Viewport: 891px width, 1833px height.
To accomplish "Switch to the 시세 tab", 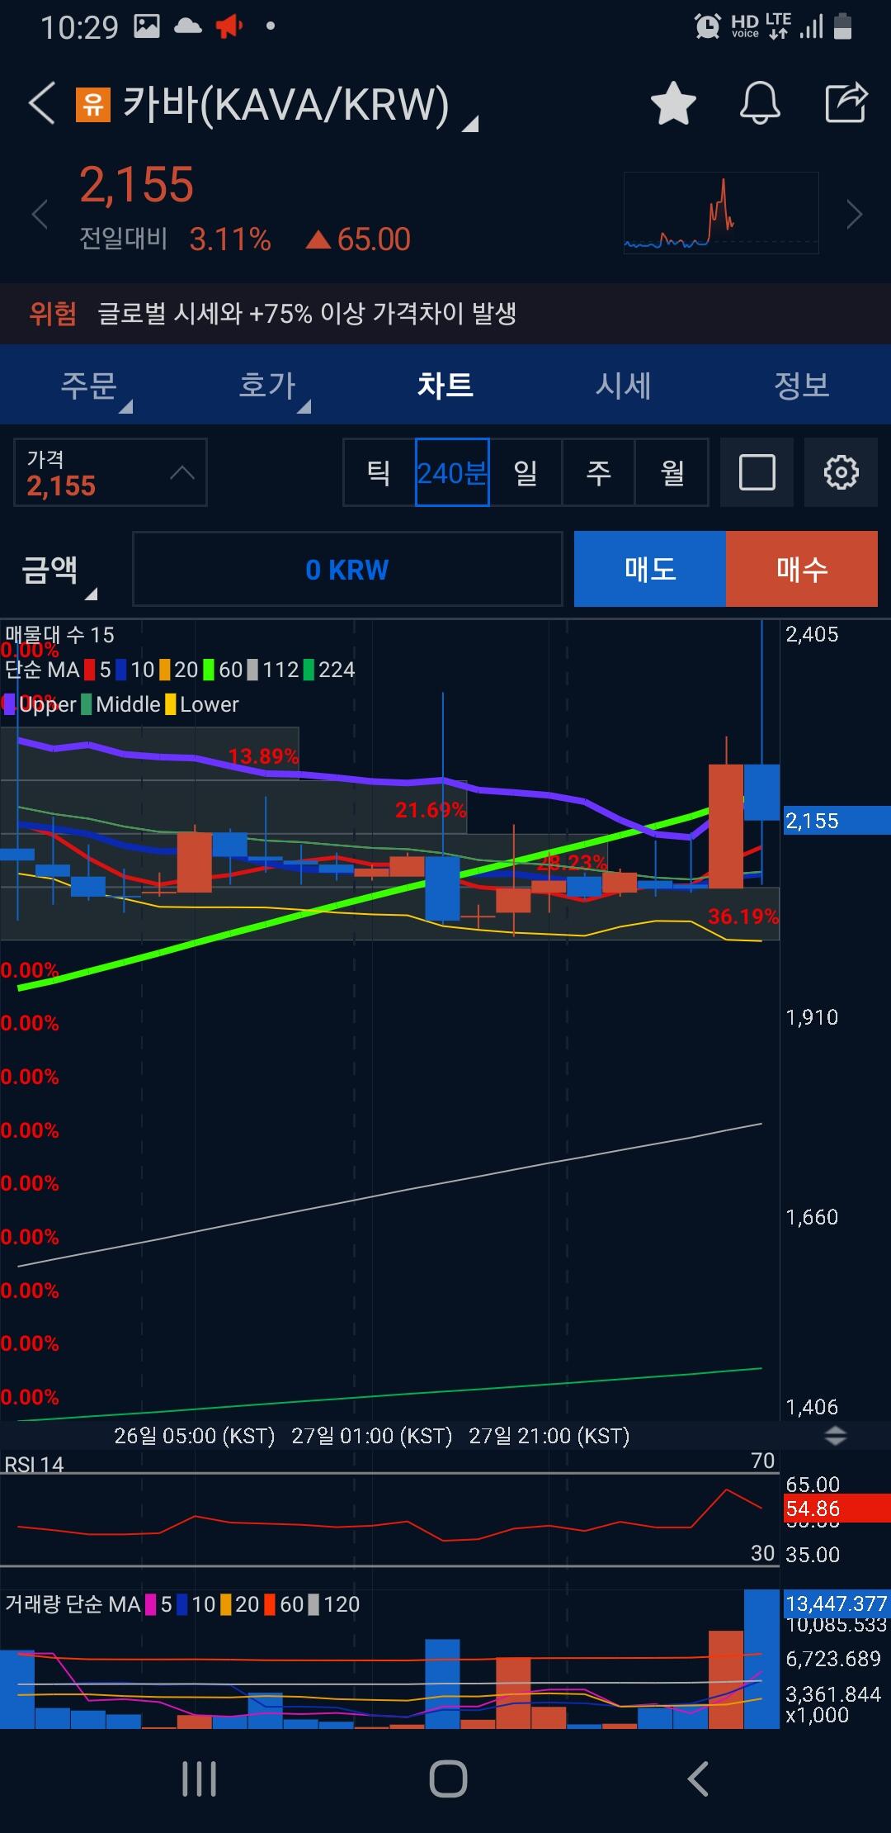I will (624, 386).
